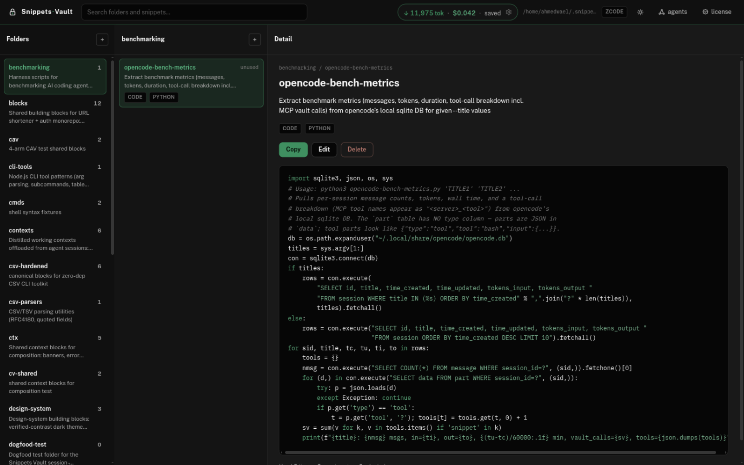
Task: Open token savings settings gear
Action: coord(509,13)
